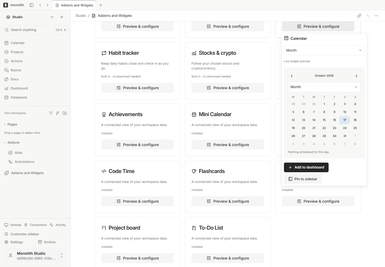385x267 pixels.
Task: Click the new folder icon in workspace
Action: 65,113
